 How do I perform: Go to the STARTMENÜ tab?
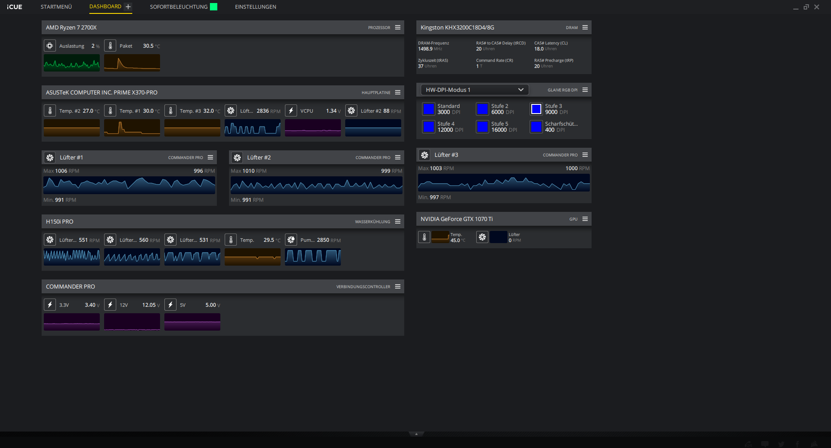(56, 7)
